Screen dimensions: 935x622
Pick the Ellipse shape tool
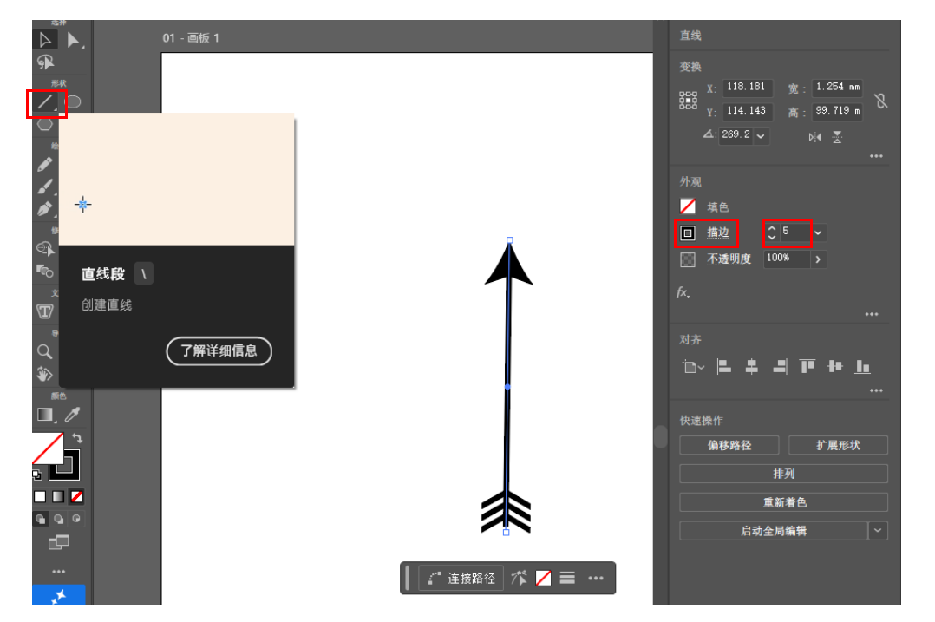click(x=74, y=102)
